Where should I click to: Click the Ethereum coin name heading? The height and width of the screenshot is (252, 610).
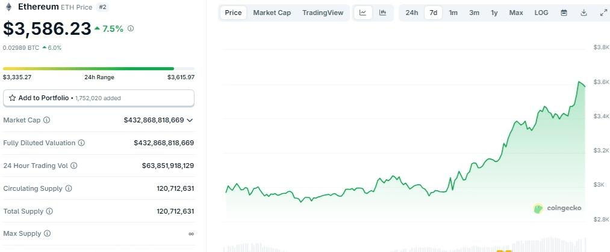click(x=39, y=7)
